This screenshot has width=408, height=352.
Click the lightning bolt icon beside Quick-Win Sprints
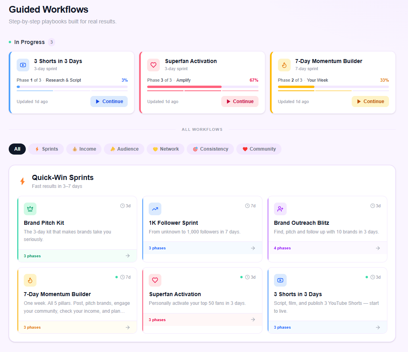[23, 182]
